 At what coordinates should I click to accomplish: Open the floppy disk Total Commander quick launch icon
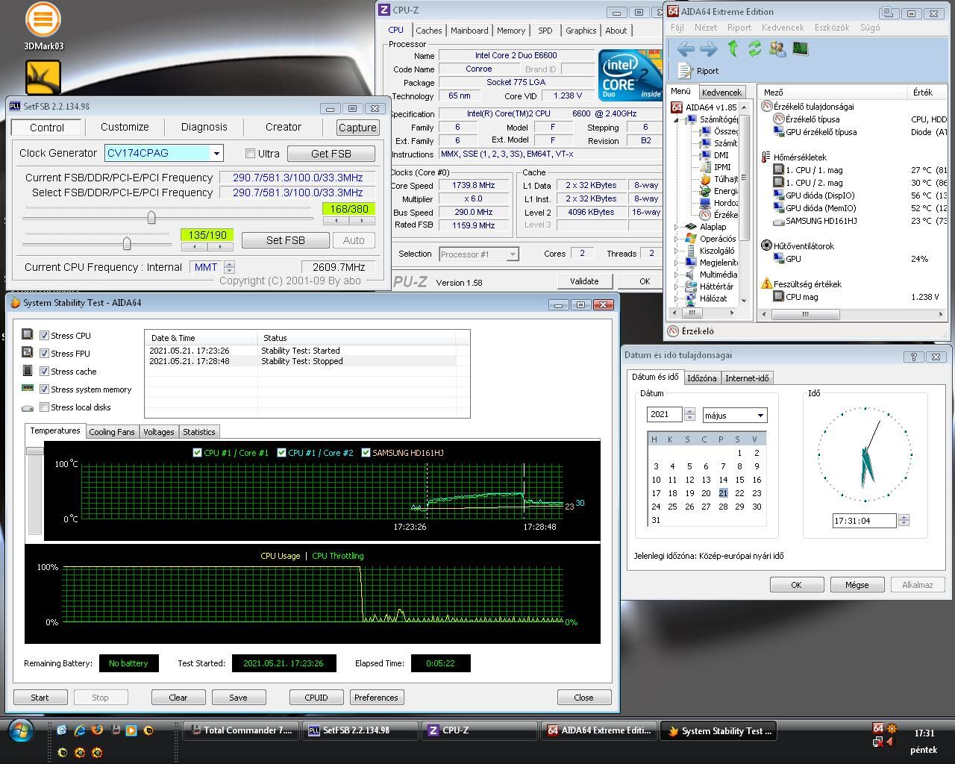coord(116,730)
